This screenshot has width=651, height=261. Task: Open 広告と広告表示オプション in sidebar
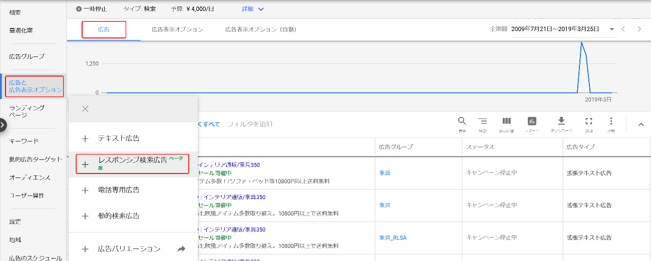tap(35, 86)
